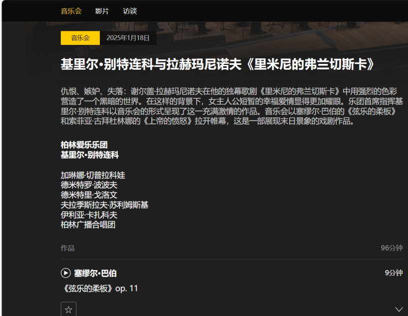The width and height of the screenshot is (408, 316).
Task: Favorite 《弦乐的柔板》 with the star icon
Action: pyautogui.click(x=68, y=309)
